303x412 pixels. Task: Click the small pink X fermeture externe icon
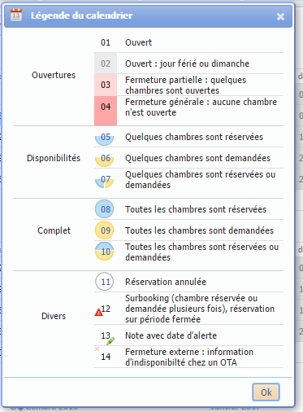coord(97,348)
